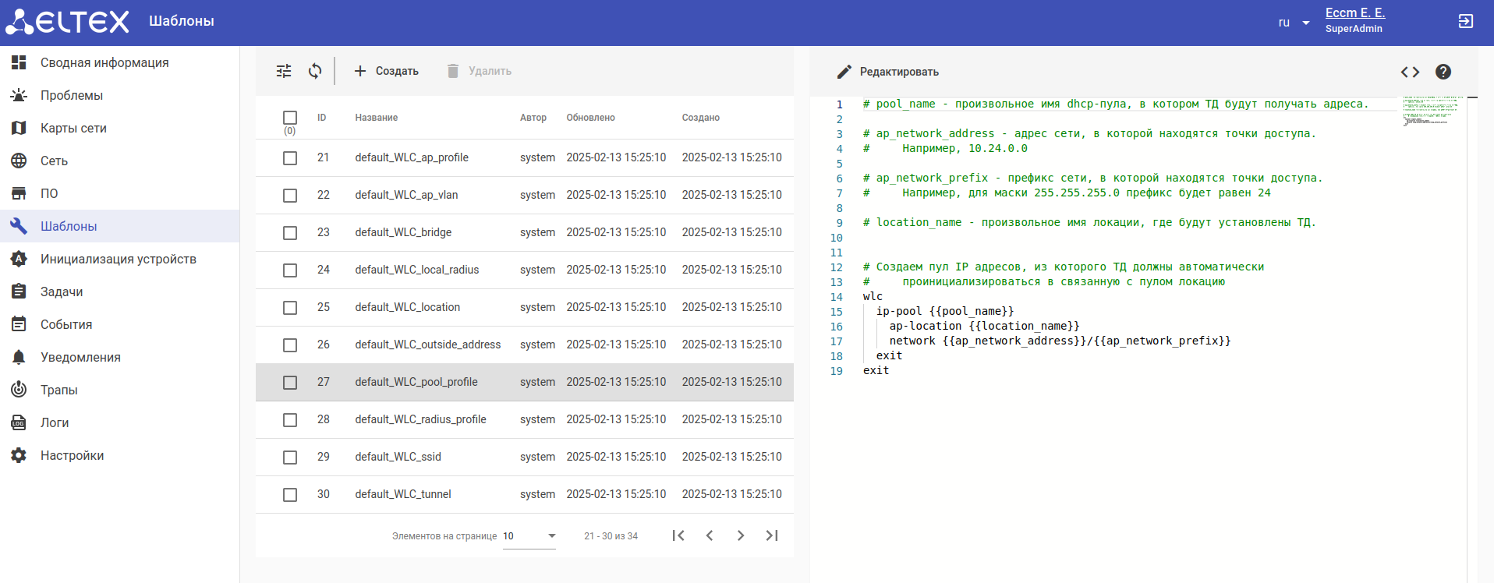Toggle the select-all checkbox in table header
The image size is (1494, 583).
(x=290, y=118)
